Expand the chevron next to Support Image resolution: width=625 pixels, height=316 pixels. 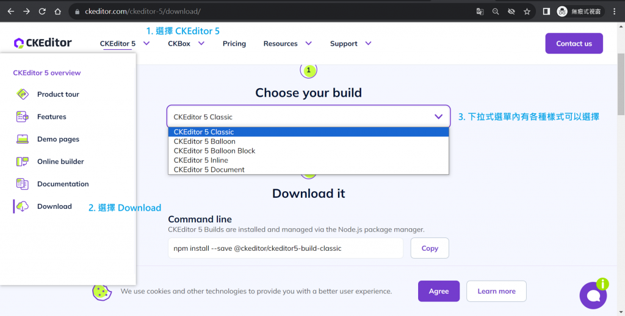pyautogui.click(x=368, y=43)
